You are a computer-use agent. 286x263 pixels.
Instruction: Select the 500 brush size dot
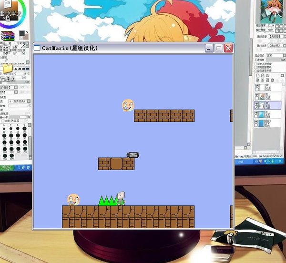pyautogui.click(x=11, y=156)
